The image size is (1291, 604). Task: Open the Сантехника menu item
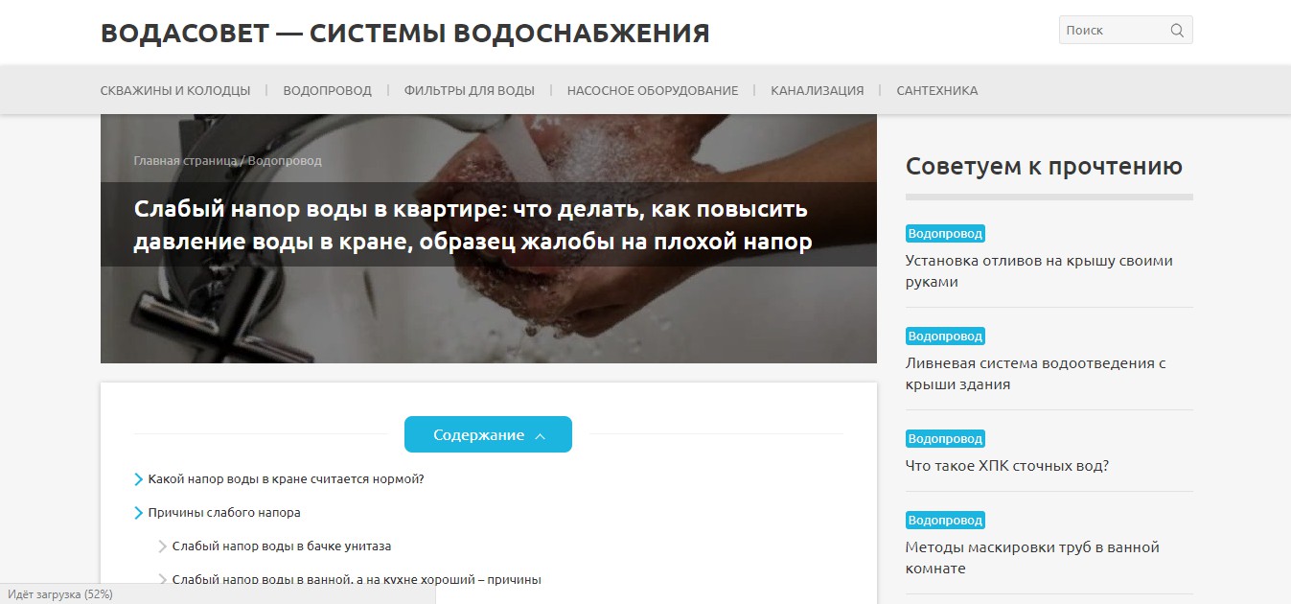pos(937,90)
